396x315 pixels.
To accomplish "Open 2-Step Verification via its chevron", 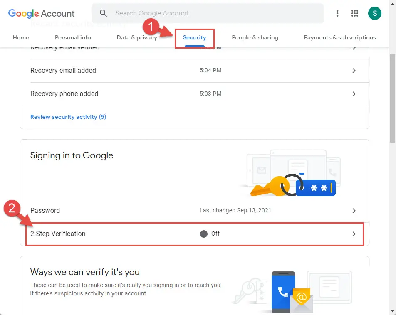I will click(354, 234).
